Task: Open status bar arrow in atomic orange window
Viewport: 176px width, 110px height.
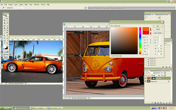Action: (x=26, y=84)
